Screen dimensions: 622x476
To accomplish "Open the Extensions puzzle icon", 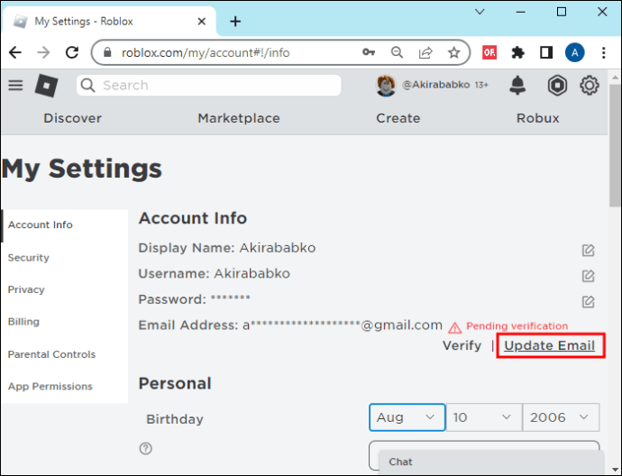I will click(517, 52).
